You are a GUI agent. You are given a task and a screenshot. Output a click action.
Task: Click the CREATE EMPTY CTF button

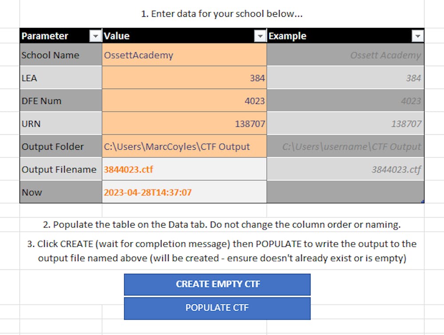(x=217, y=284)
